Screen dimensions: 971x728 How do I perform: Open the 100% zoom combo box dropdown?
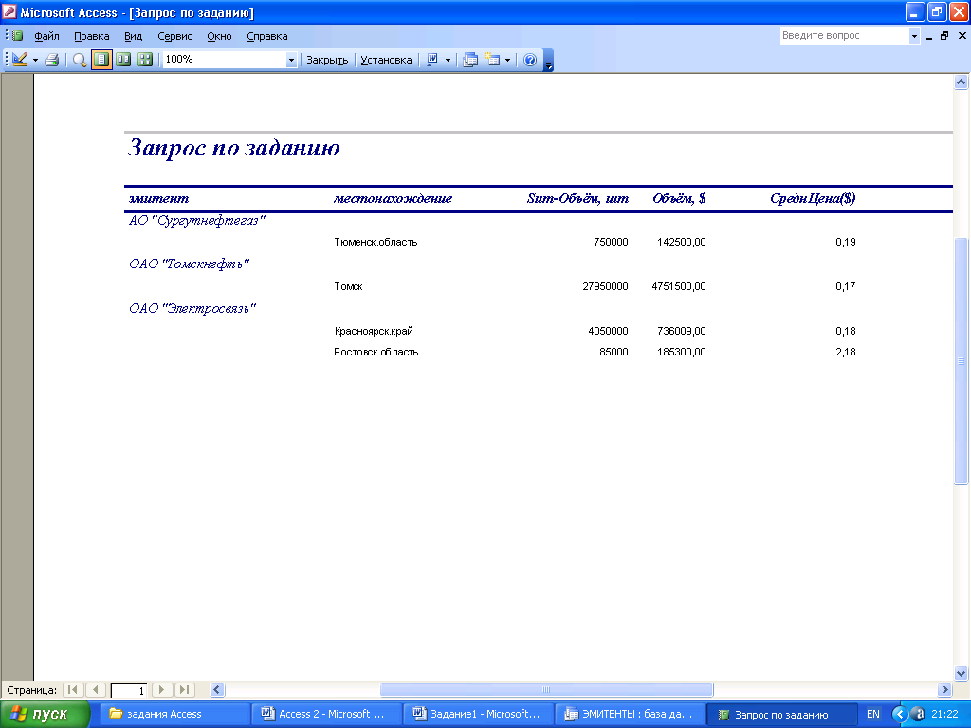point(291,60)
